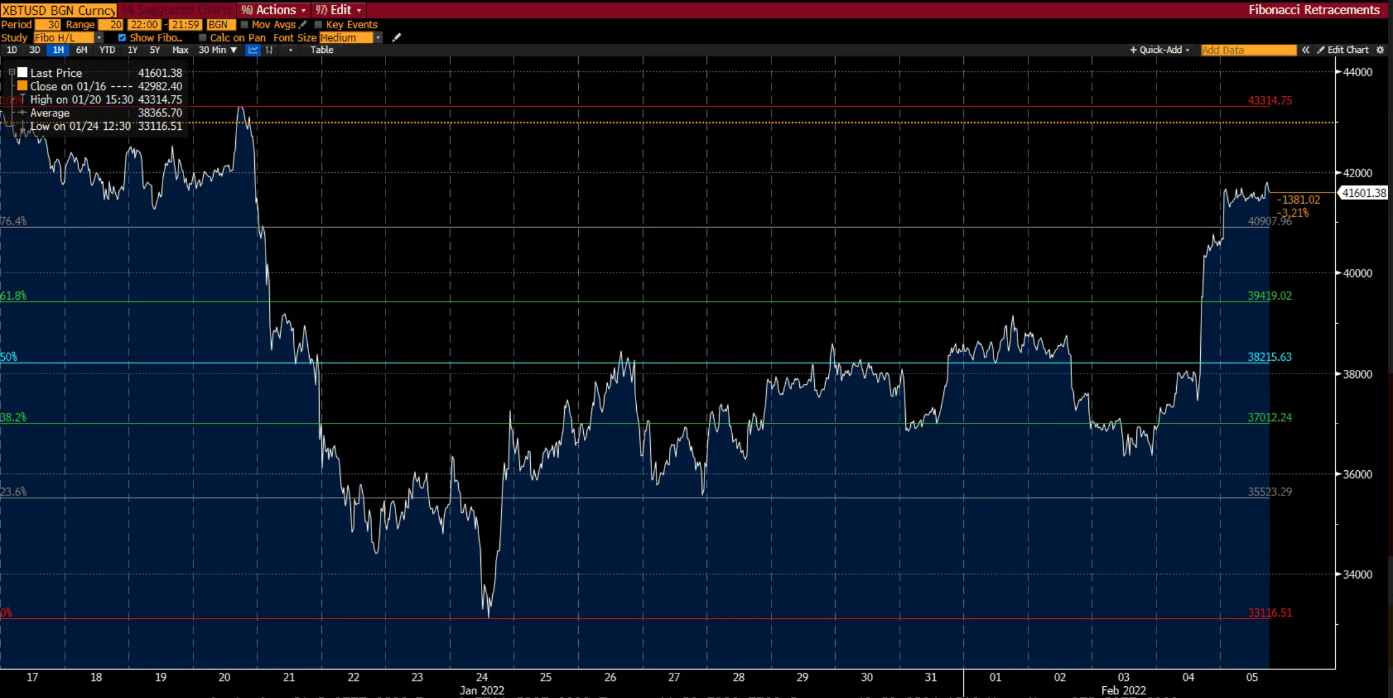1393x698 pixels.
Task: Click the orange Close on 01/16 swatch
Action: pyautogui.click(x=22, y=86)
